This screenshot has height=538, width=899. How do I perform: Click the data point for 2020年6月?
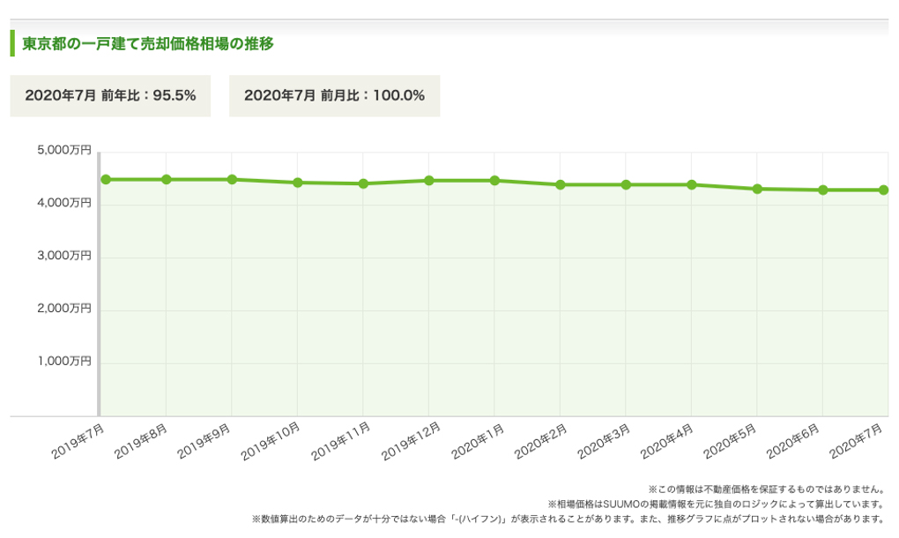click(822, 190)
